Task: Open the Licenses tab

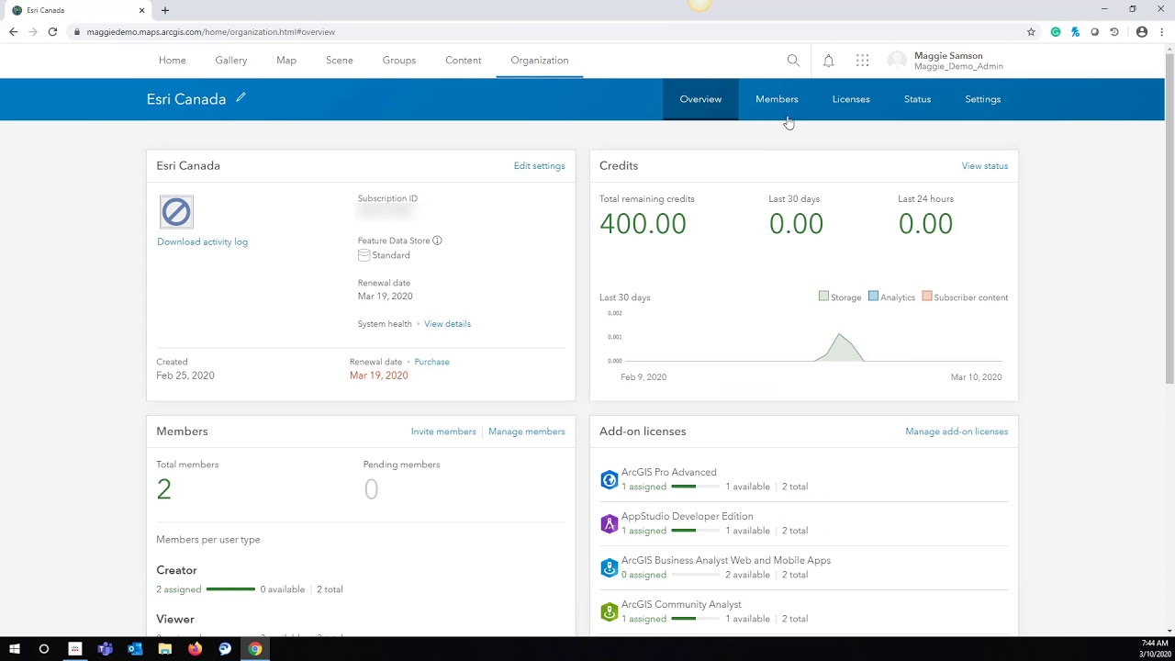Action: pyautogui.click(x=851, y=99)
